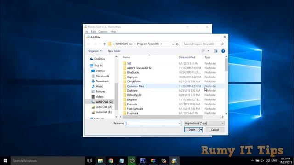
Task: Click the change view icon
Action: click(x=204, y=51)
